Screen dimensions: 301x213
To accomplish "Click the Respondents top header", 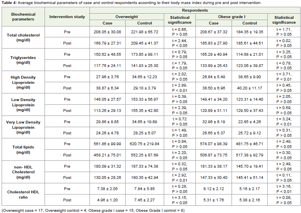I will (195, 10).
